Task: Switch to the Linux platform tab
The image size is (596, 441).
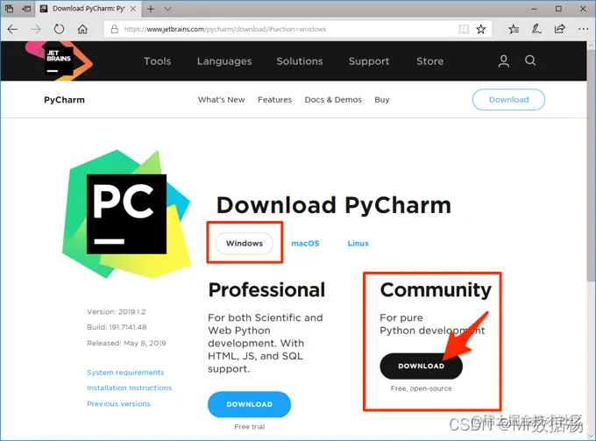Action: pos(358,244)
